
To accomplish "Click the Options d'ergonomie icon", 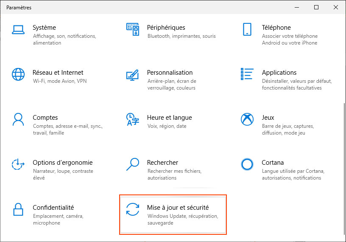I will click(x=18, y=165).
